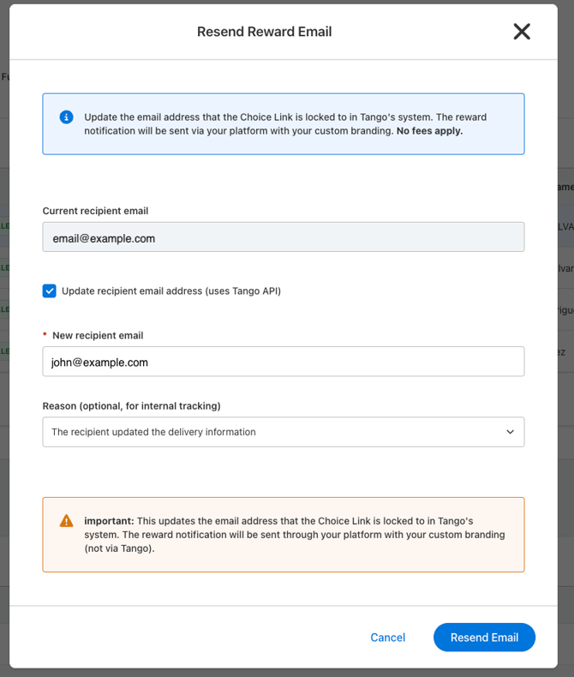
Task: Click the important warning message box
Action: [283, 535]
